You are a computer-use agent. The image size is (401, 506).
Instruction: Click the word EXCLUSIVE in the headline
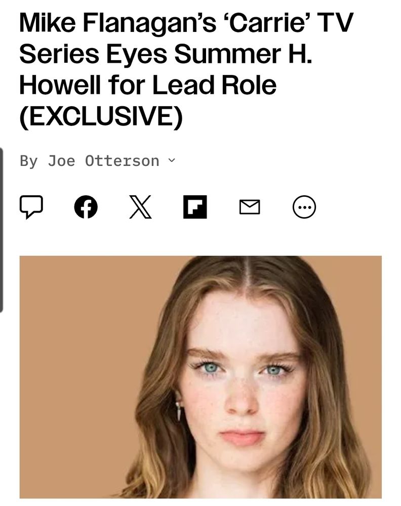coord(101,115)
